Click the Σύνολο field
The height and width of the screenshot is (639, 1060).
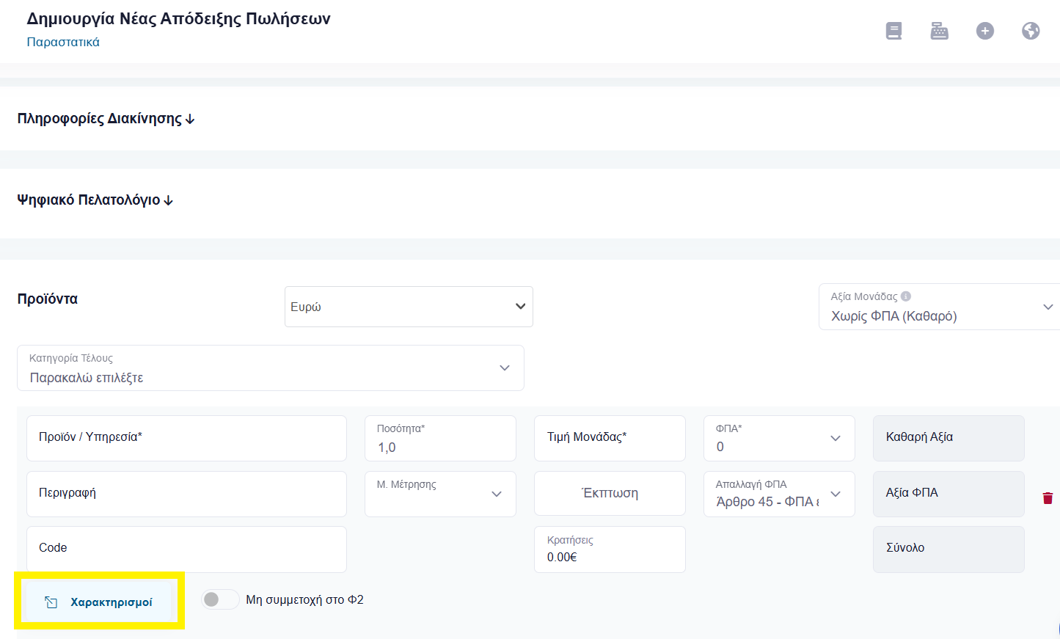pos(948,549)
